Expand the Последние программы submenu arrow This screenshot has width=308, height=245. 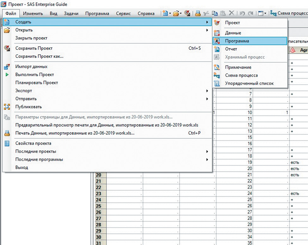point(207,159)
